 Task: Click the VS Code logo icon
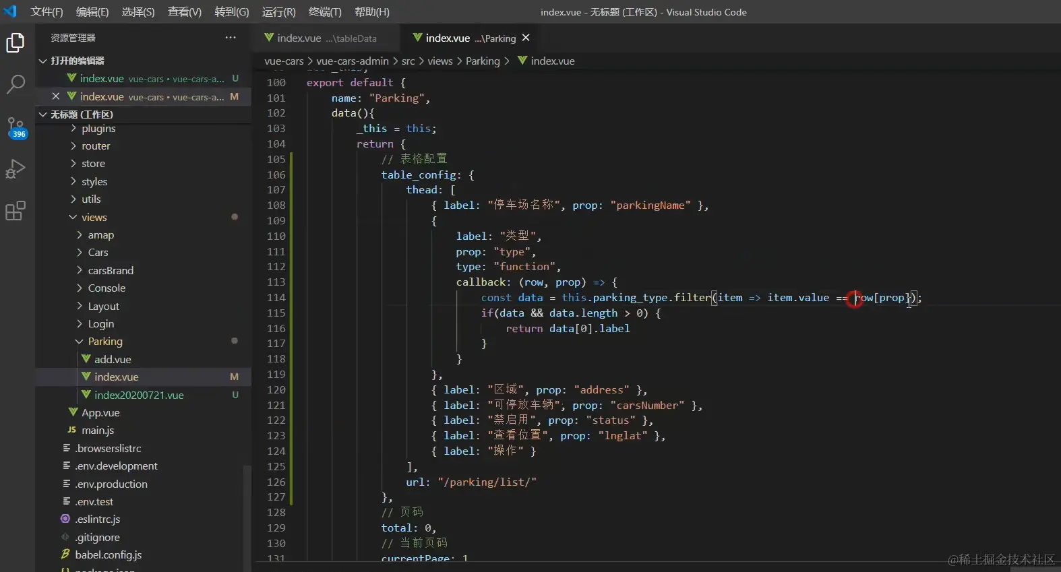pyautogui.click(x=10, y=11)
